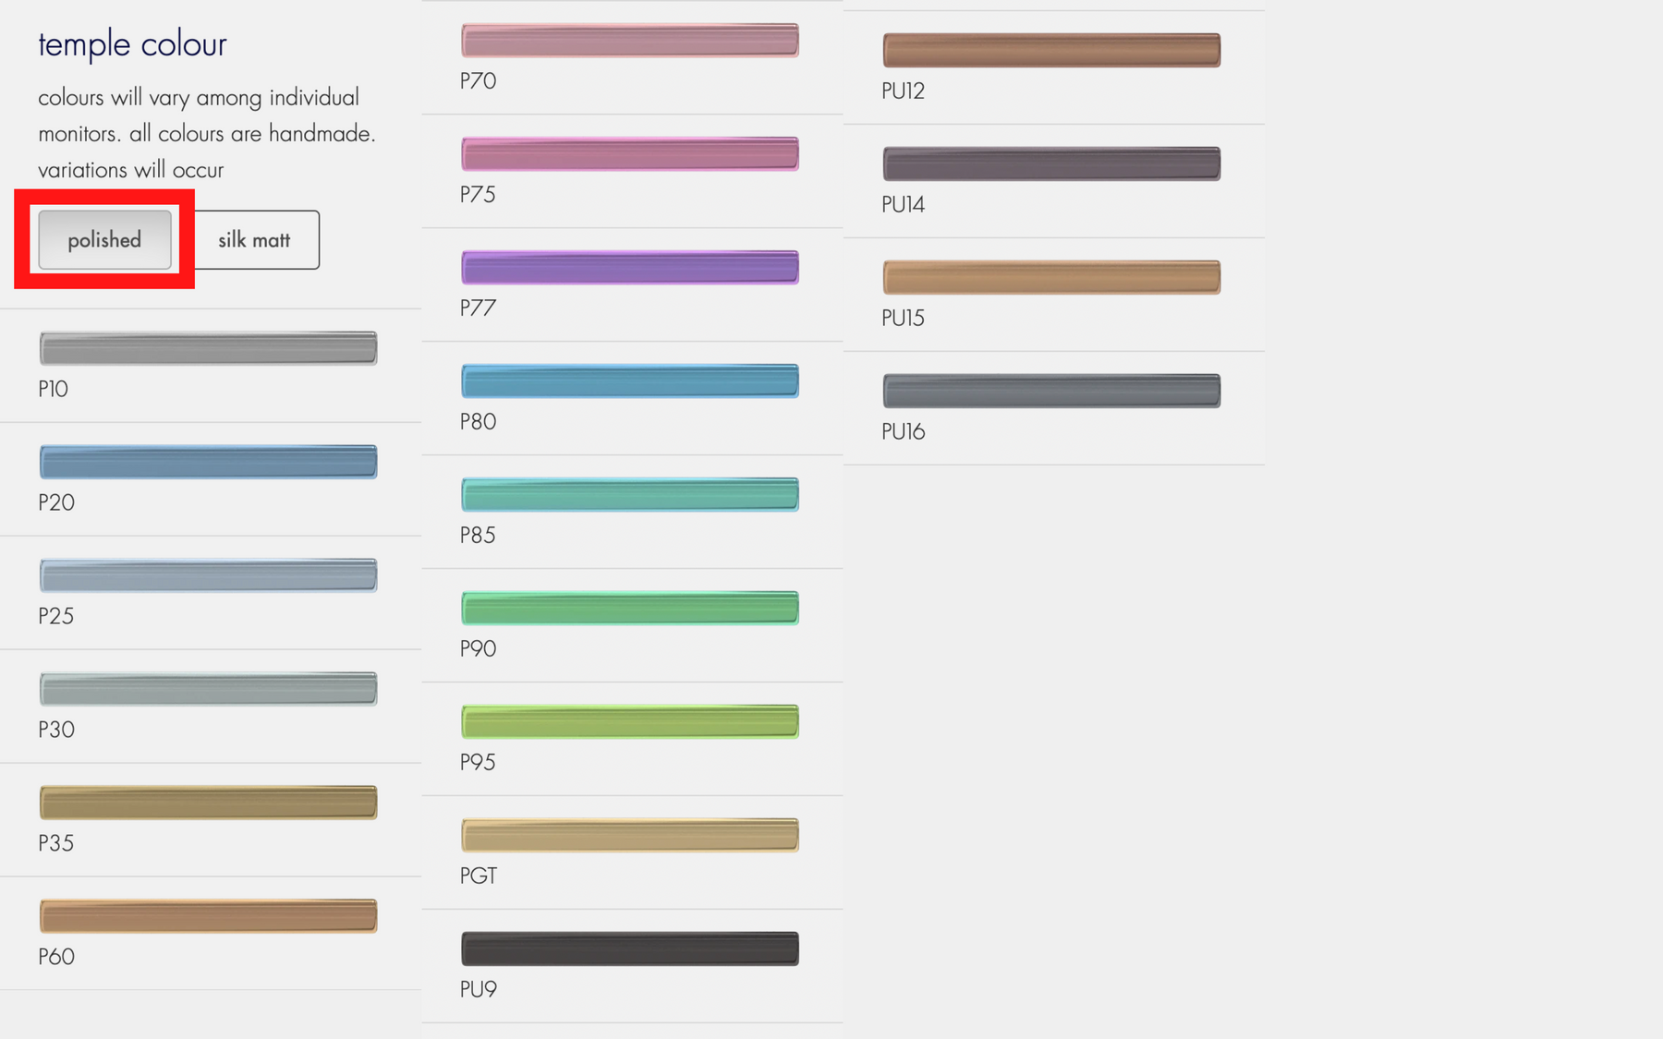Choose the P70 pale pink swatch
This screenshot has width=1663, height=1039.
[x=630, y=41]
